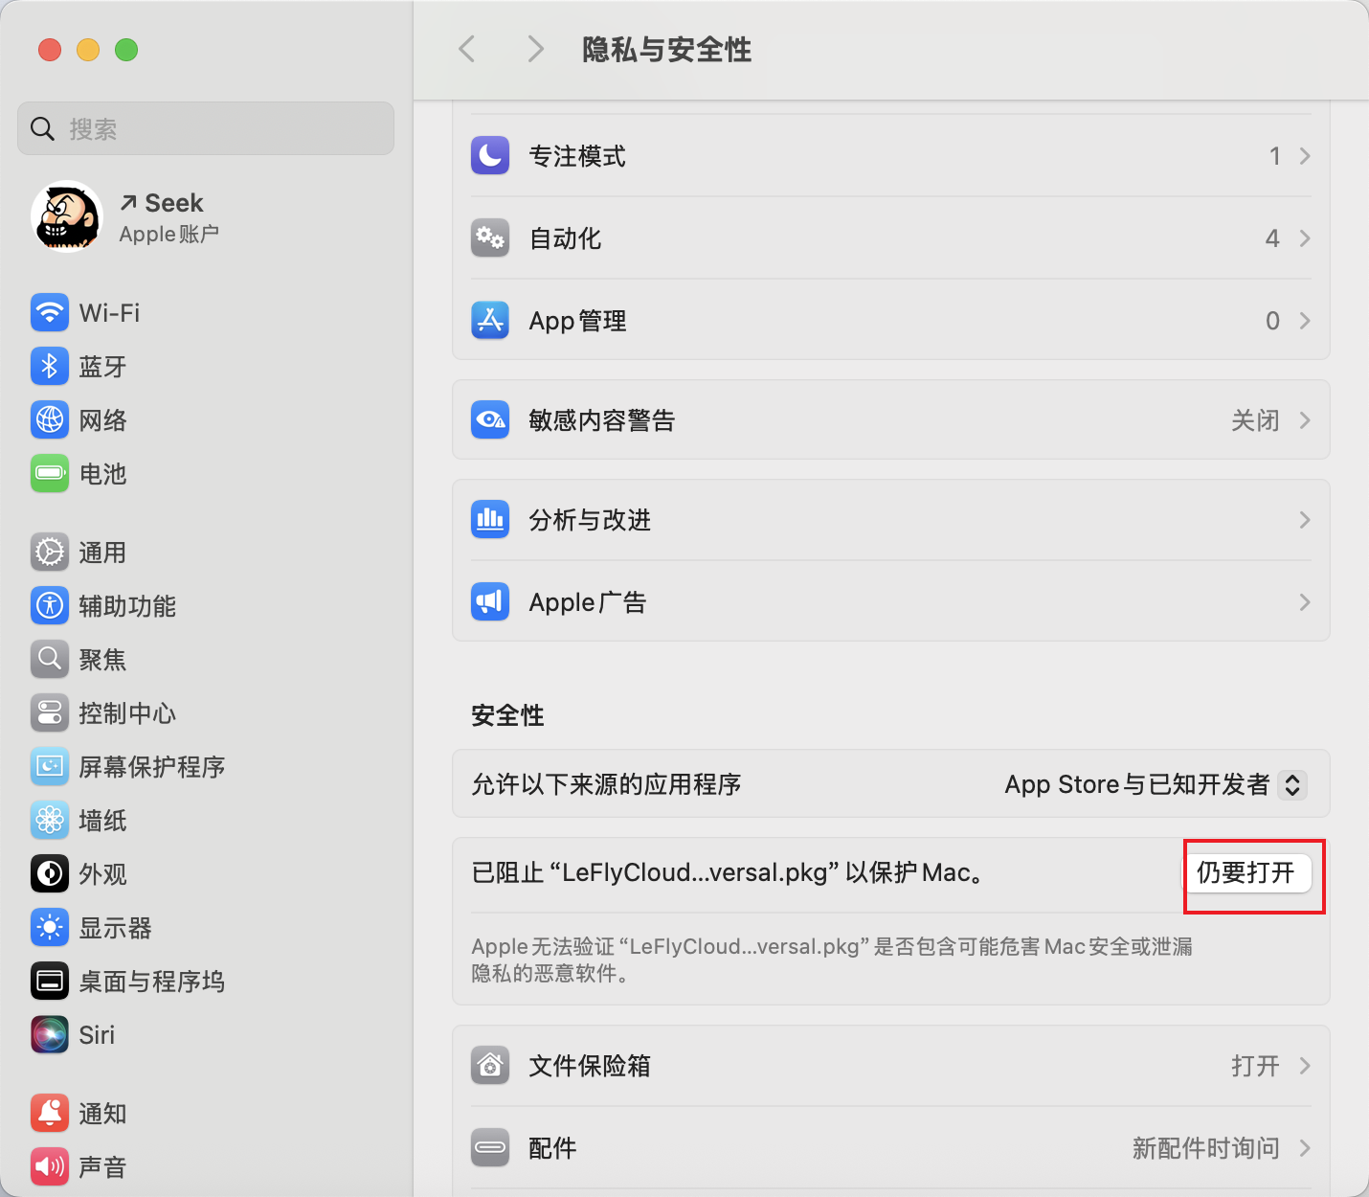The width and height of the screenshot is (1369, 1197).
Task: Select the Siri icon in sidebar
Action: [x=50, y=1034]
